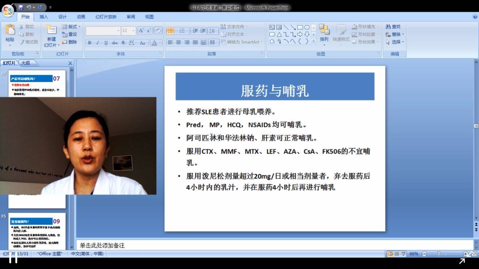479x269 pixels.
Task: Click the zoom slider in status bar
Action: click(438, 254)
